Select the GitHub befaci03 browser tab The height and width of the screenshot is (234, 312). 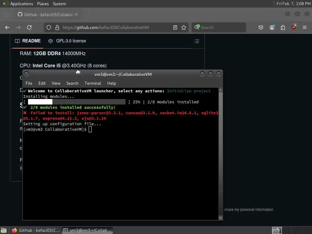48,15
